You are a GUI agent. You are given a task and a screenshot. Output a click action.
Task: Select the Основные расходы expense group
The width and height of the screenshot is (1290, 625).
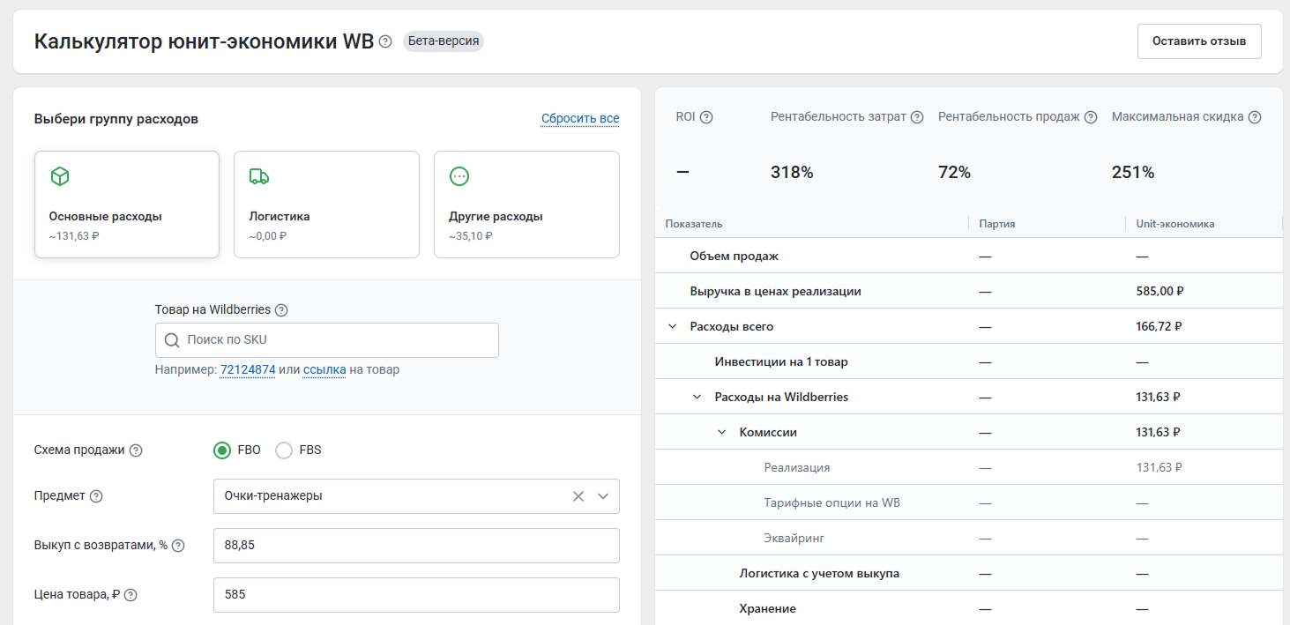click(127, 205)
